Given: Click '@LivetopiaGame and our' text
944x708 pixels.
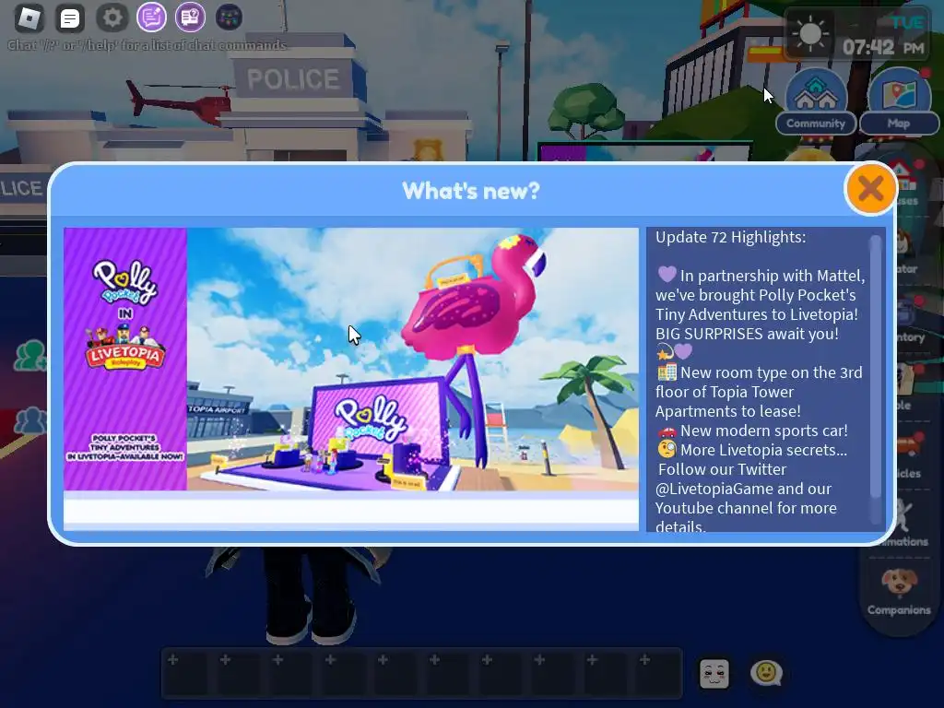Looking at the screenshot, I should [743, 489].
